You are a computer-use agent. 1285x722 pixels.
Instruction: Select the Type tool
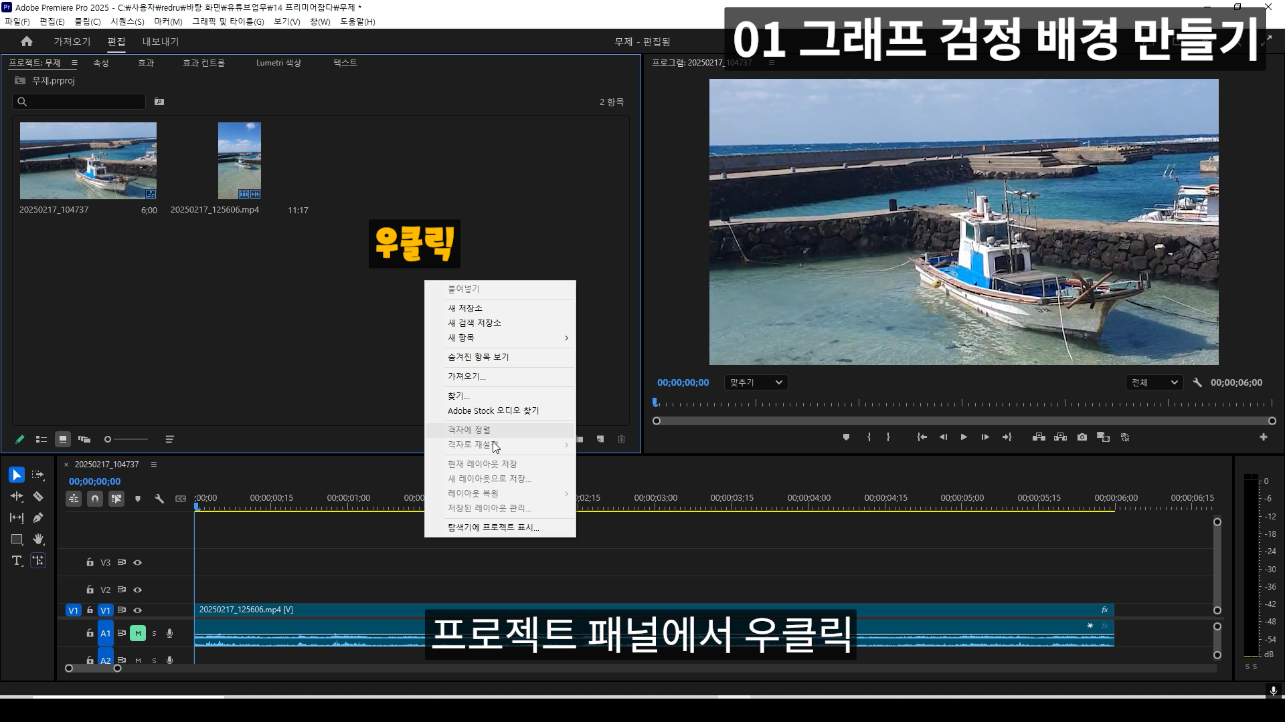click(x=17, y=560)
